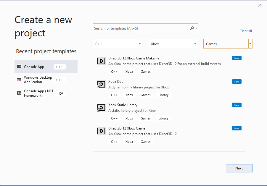This screenshot has height=186, width=267.
Task: Choose the recent Console App (.NET Framework) template
Action: (x=46, y=93)
